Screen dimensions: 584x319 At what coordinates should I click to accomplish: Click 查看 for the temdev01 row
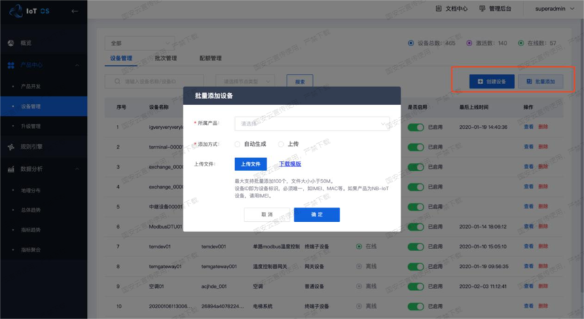click(x=528, y=246)
